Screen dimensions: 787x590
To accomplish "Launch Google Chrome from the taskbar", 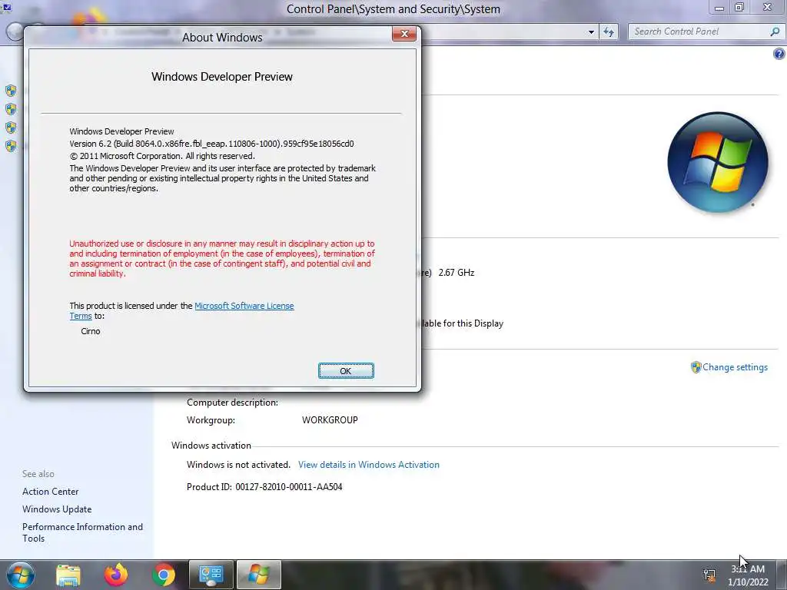I will coord(164,575).
